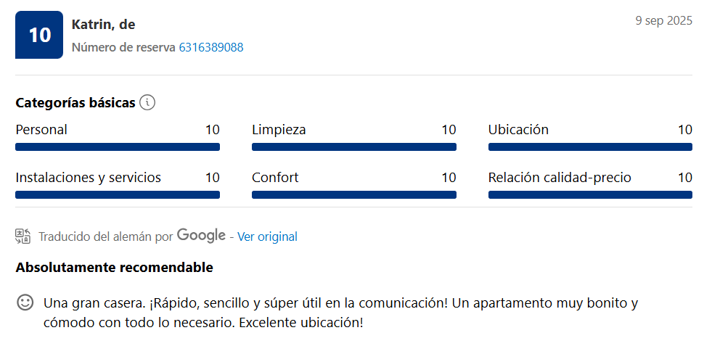Click the Relación calidad-precio rating bar
Screen dimensions: 712x346
pyautogui.click(x=590, y=194)
